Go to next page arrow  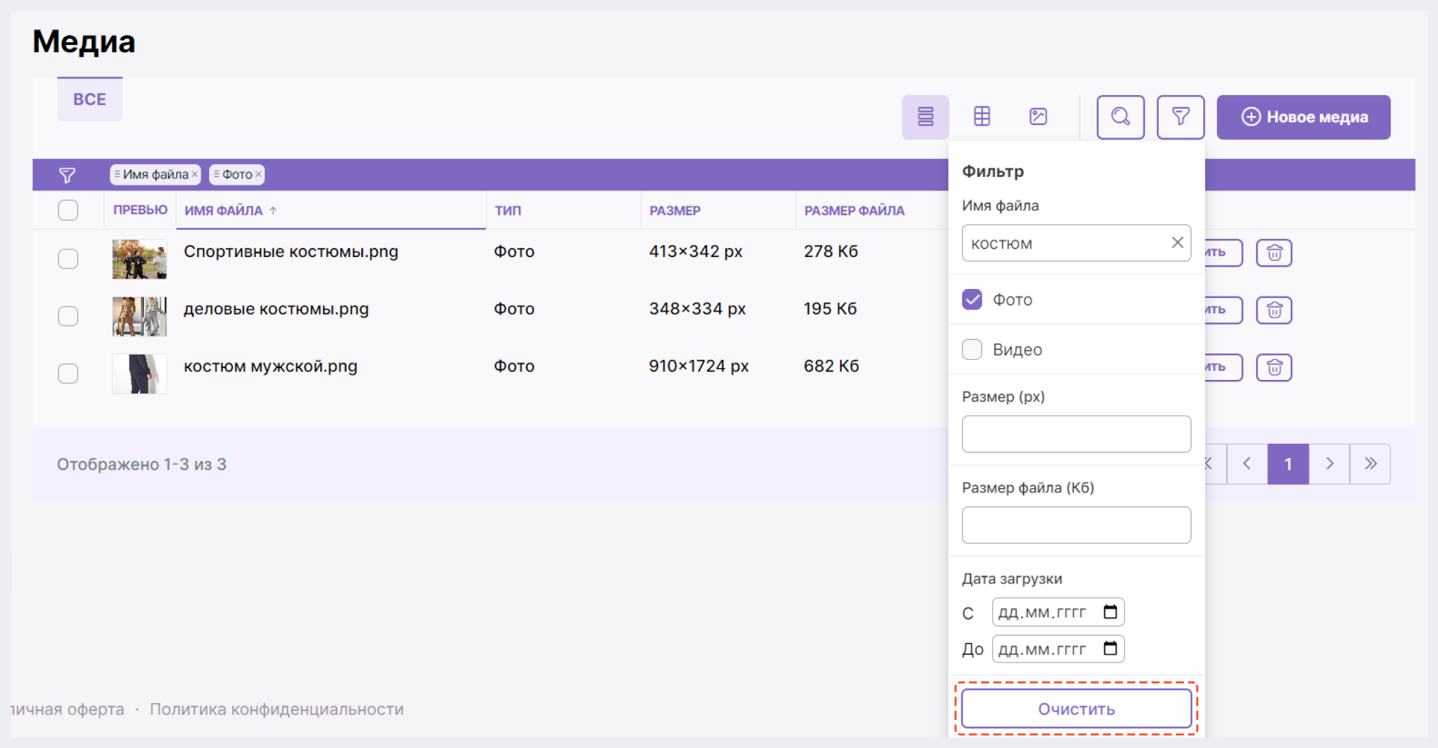(x=1330, y=464)
